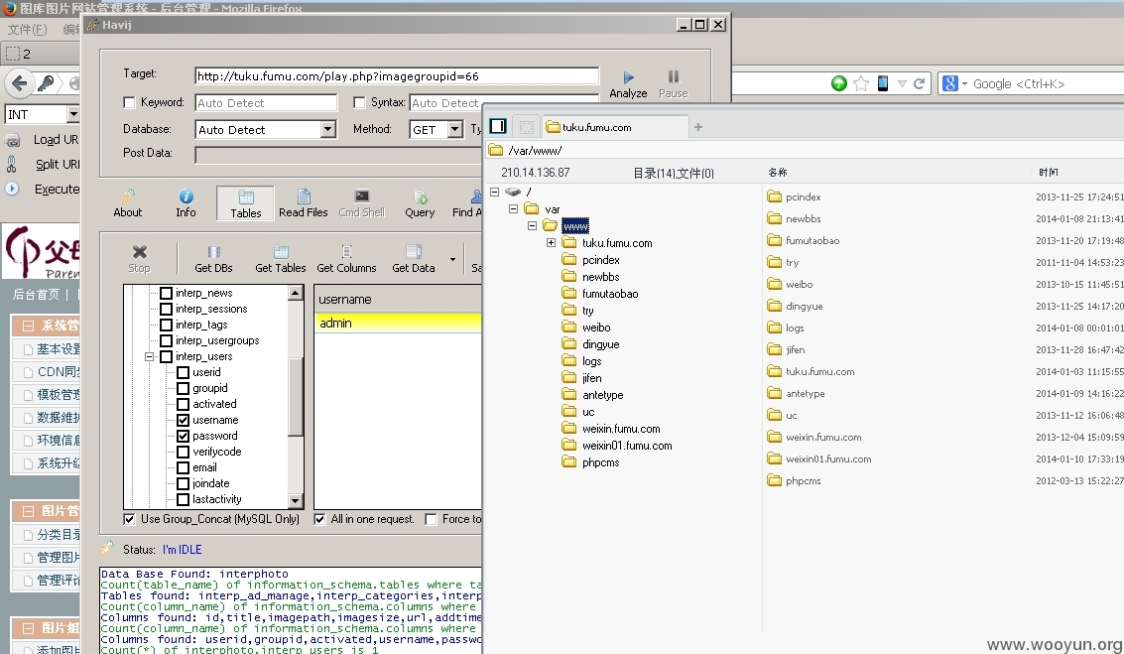Viewport: 1124px width, 654px height.
Task: Open the uc folder in file list
Action: coord(791,415)
